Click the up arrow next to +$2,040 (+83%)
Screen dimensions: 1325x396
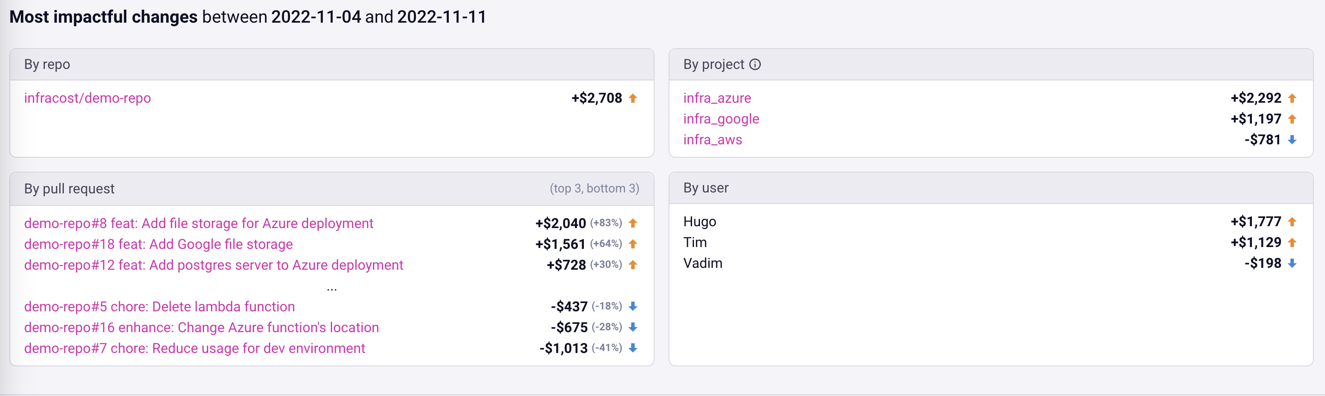click(633, 223)
